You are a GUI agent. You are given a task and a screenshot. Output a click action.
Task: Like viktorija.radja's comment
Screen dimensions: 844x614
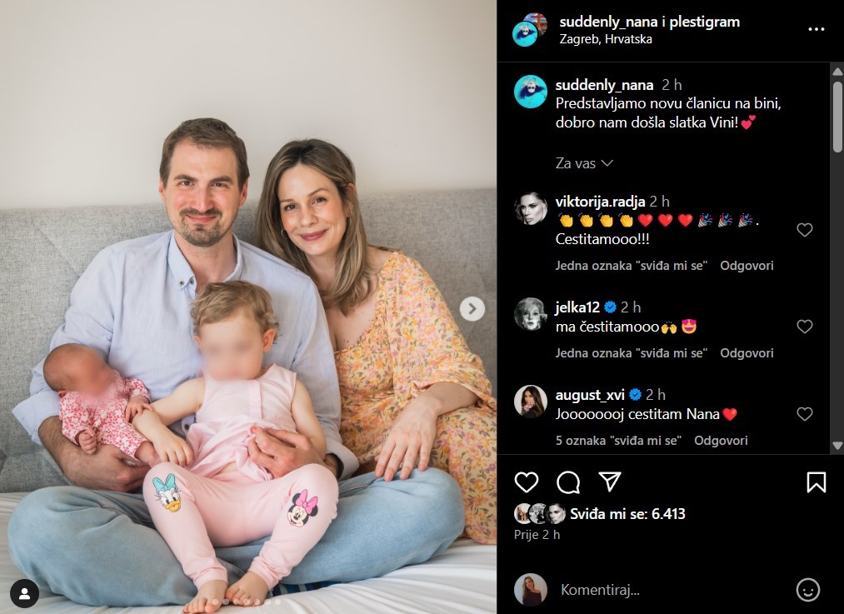(804, 230)
